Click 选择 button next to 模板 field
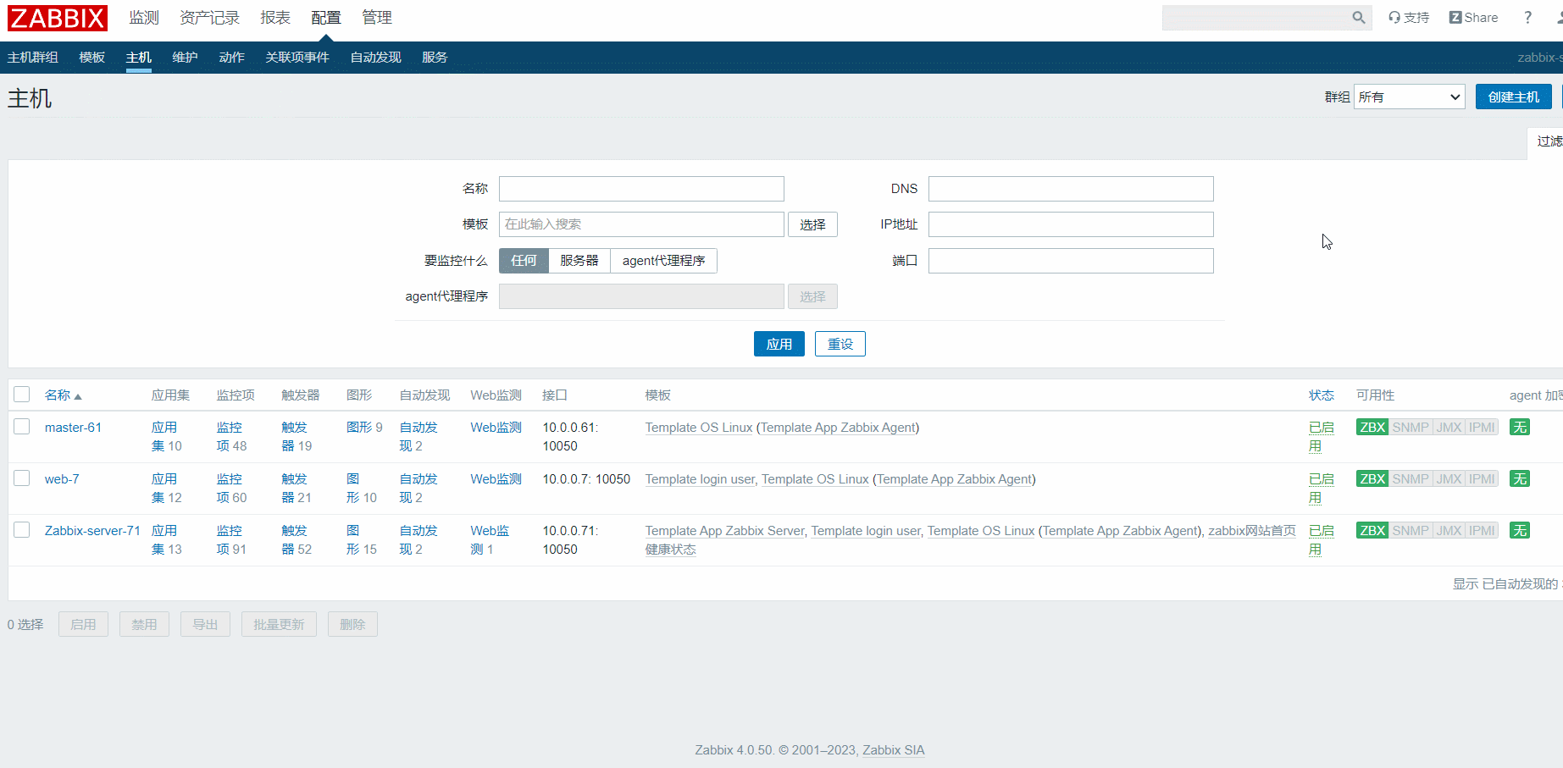 coord(812,224)
